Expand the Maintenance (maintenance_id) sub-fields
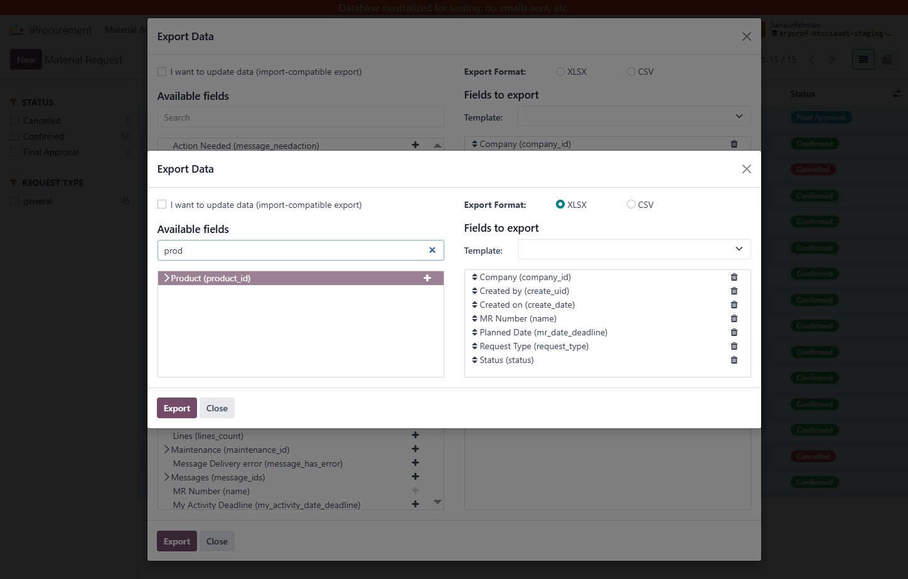Image resolution: width=908 pixels, height=579 pixels. tap(166, 449)
